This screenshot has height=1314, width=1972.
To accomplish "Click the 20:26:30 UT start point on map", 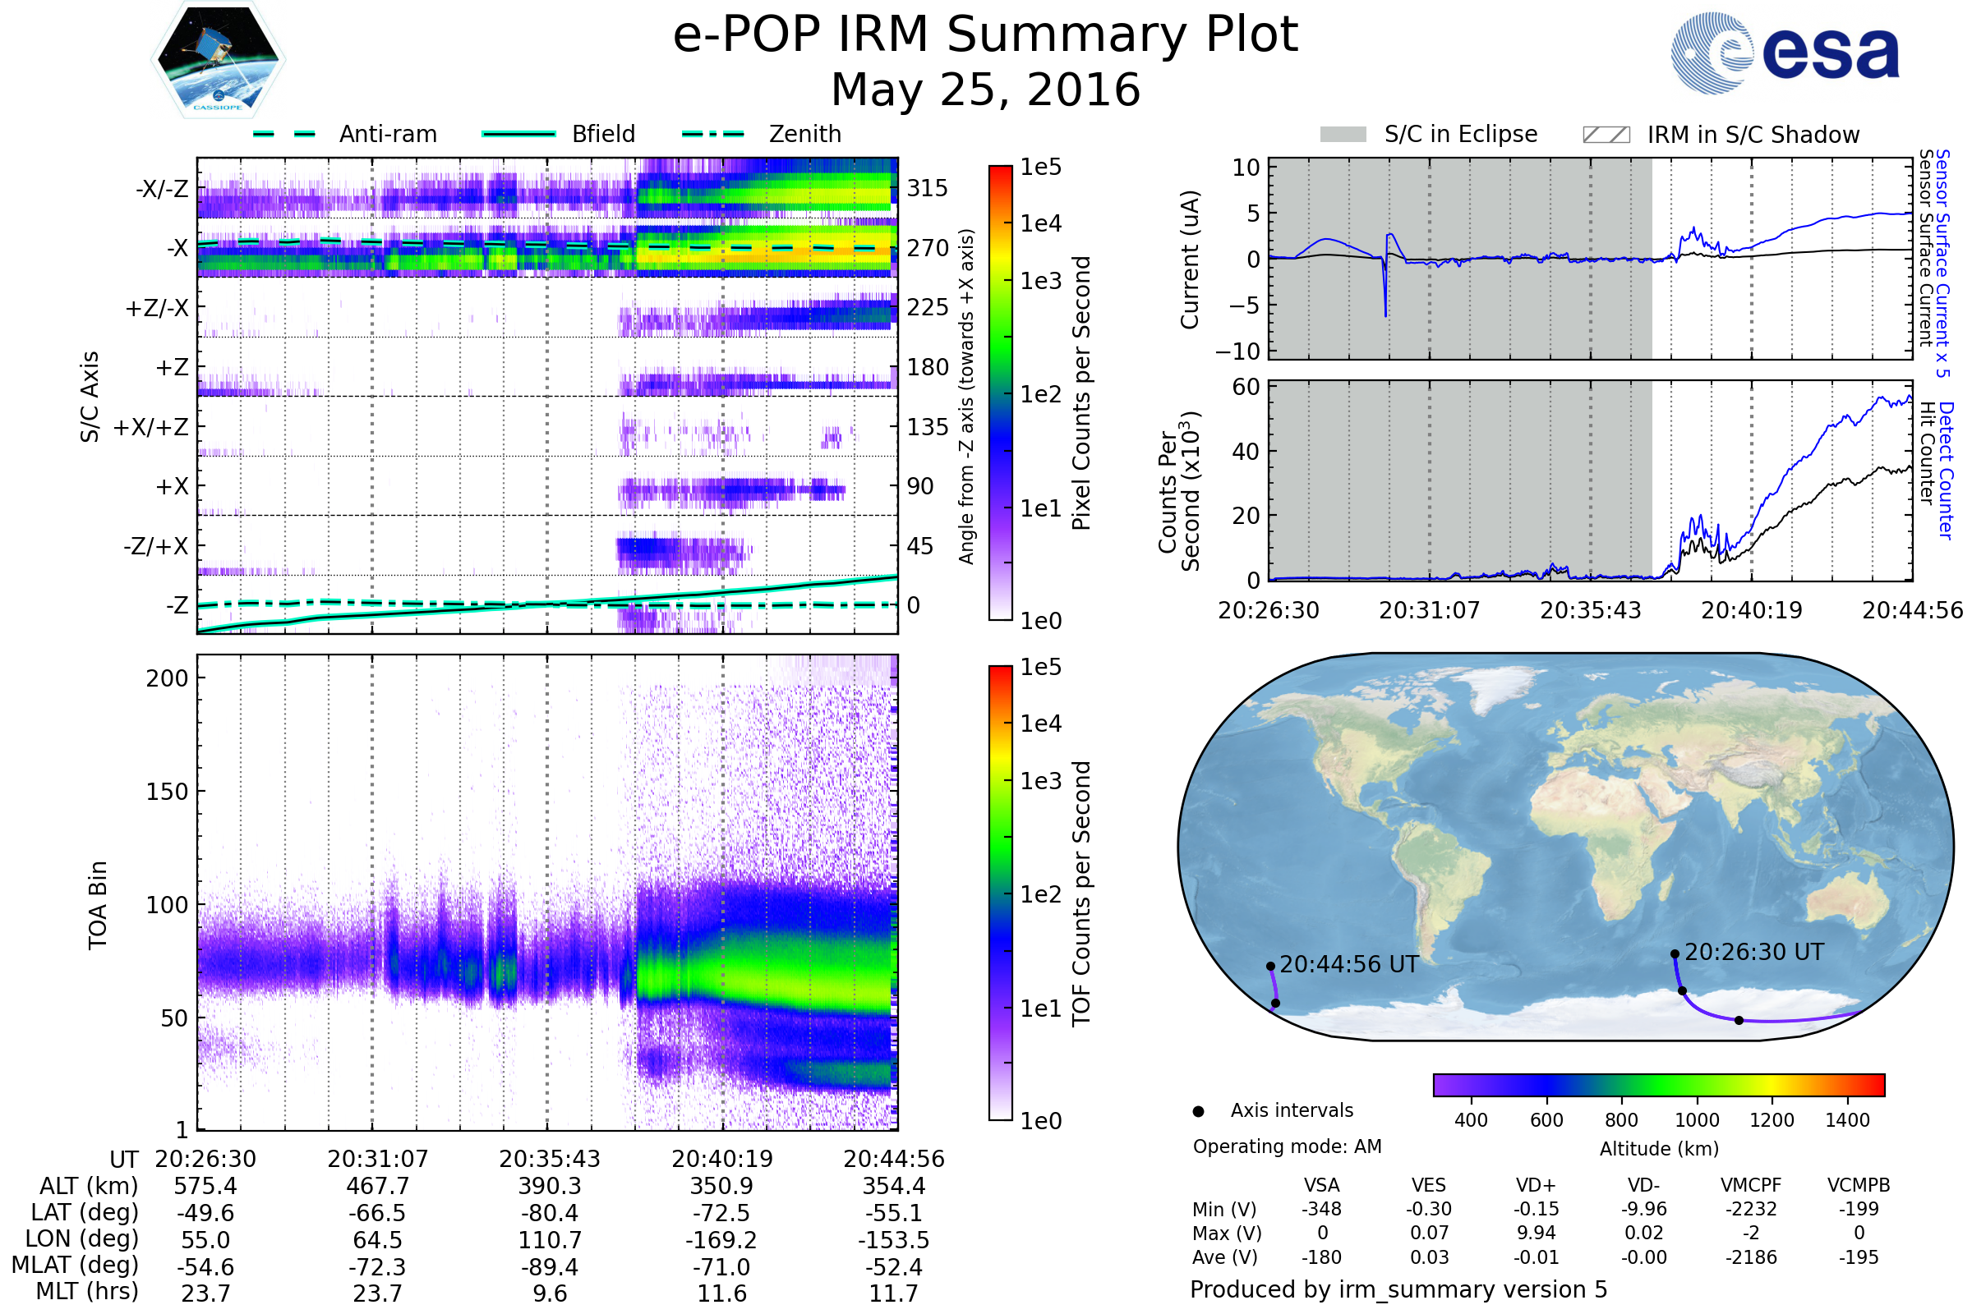I will click(1675, 953).
